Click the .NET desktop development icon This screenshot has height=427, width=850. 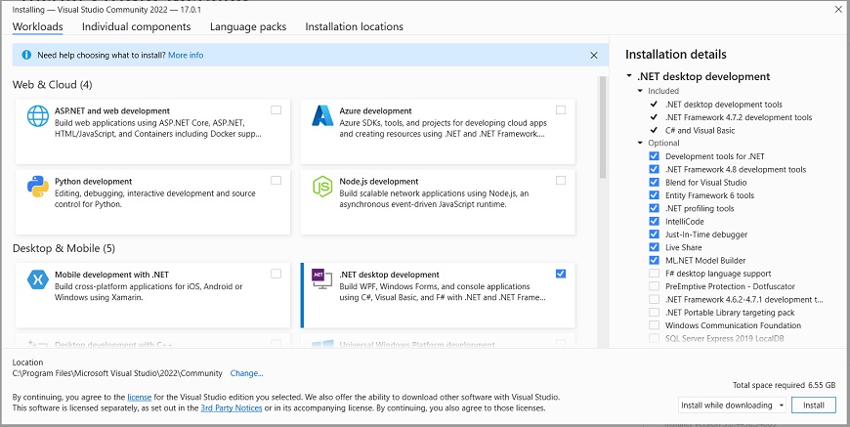coord(322,279)
